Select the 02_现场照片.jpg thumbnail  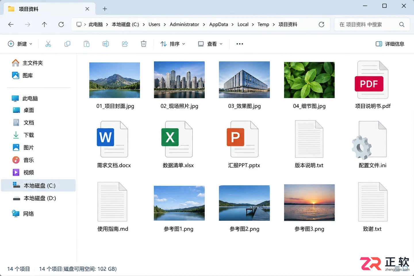coord(179,80)
